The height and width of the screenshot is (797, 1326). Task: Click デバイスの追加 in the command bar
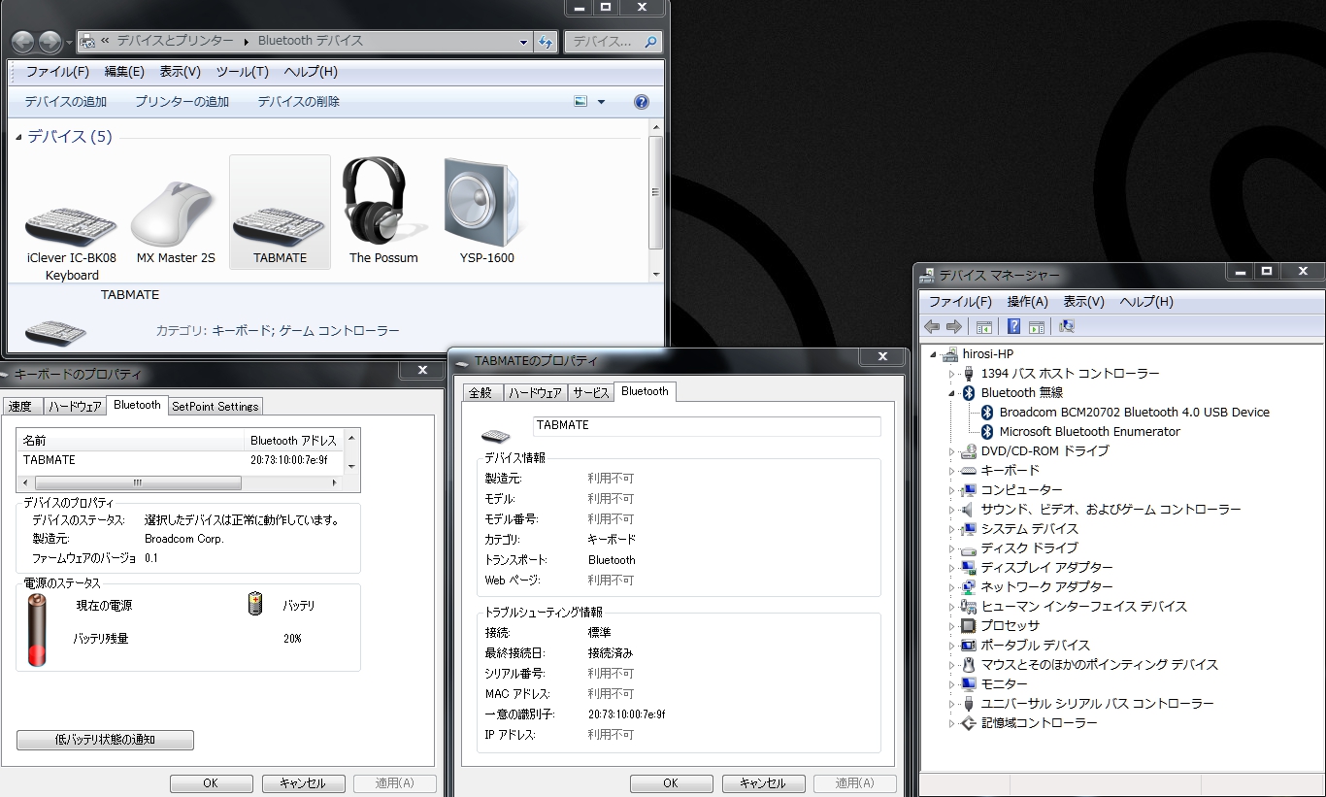pyautogui.click(x=66, y=102)
